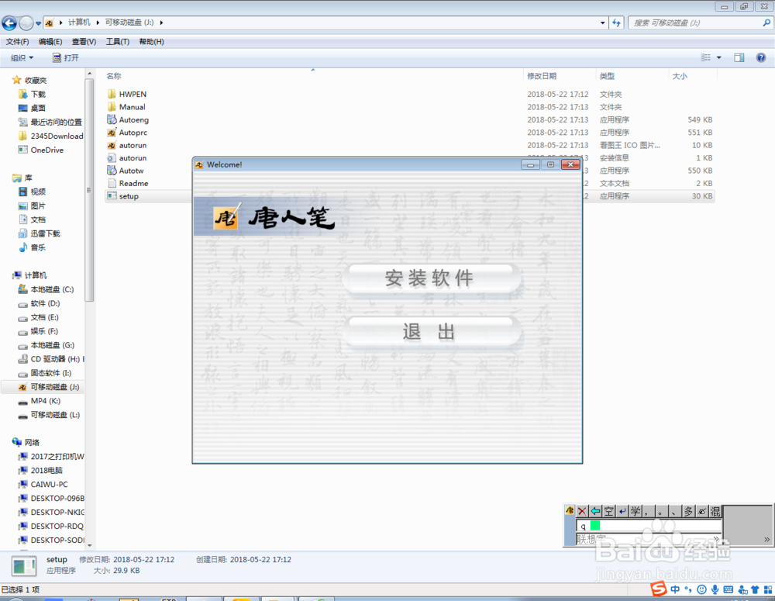Expand the 联想字 candidate row arrows
The height and width of the screenshot is (601, 775).
coord(716,538)
